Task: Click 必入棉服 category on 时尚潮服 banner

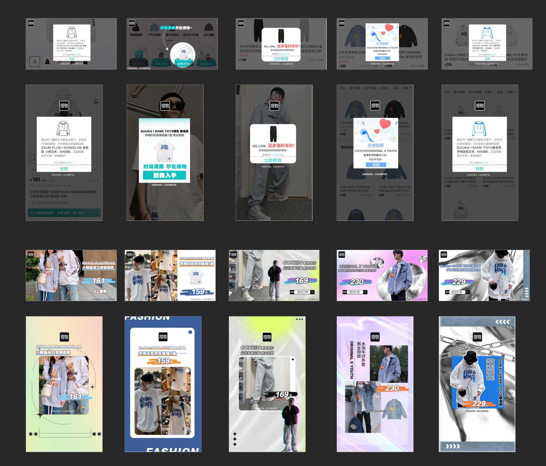Action: 209,35
